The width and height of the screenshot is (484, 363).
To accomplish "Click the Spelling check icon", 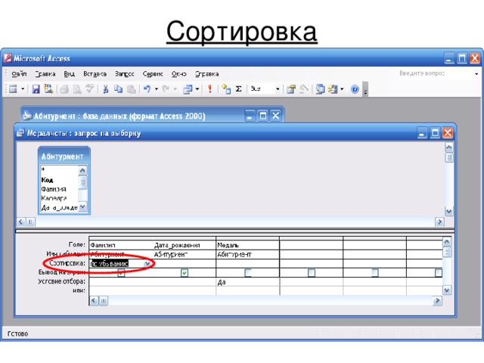I will [89, 89].
